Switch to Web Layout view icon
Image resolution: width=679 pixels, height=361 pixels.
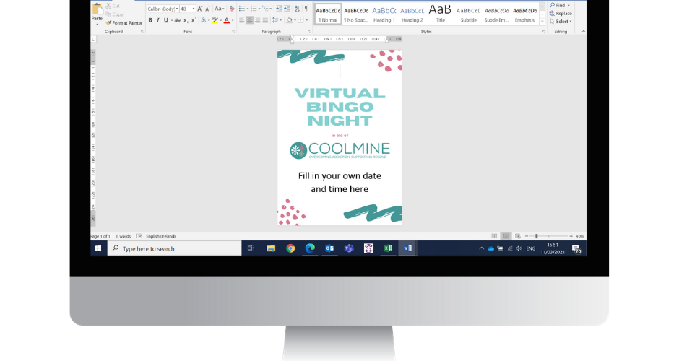[x=517, y=236]
